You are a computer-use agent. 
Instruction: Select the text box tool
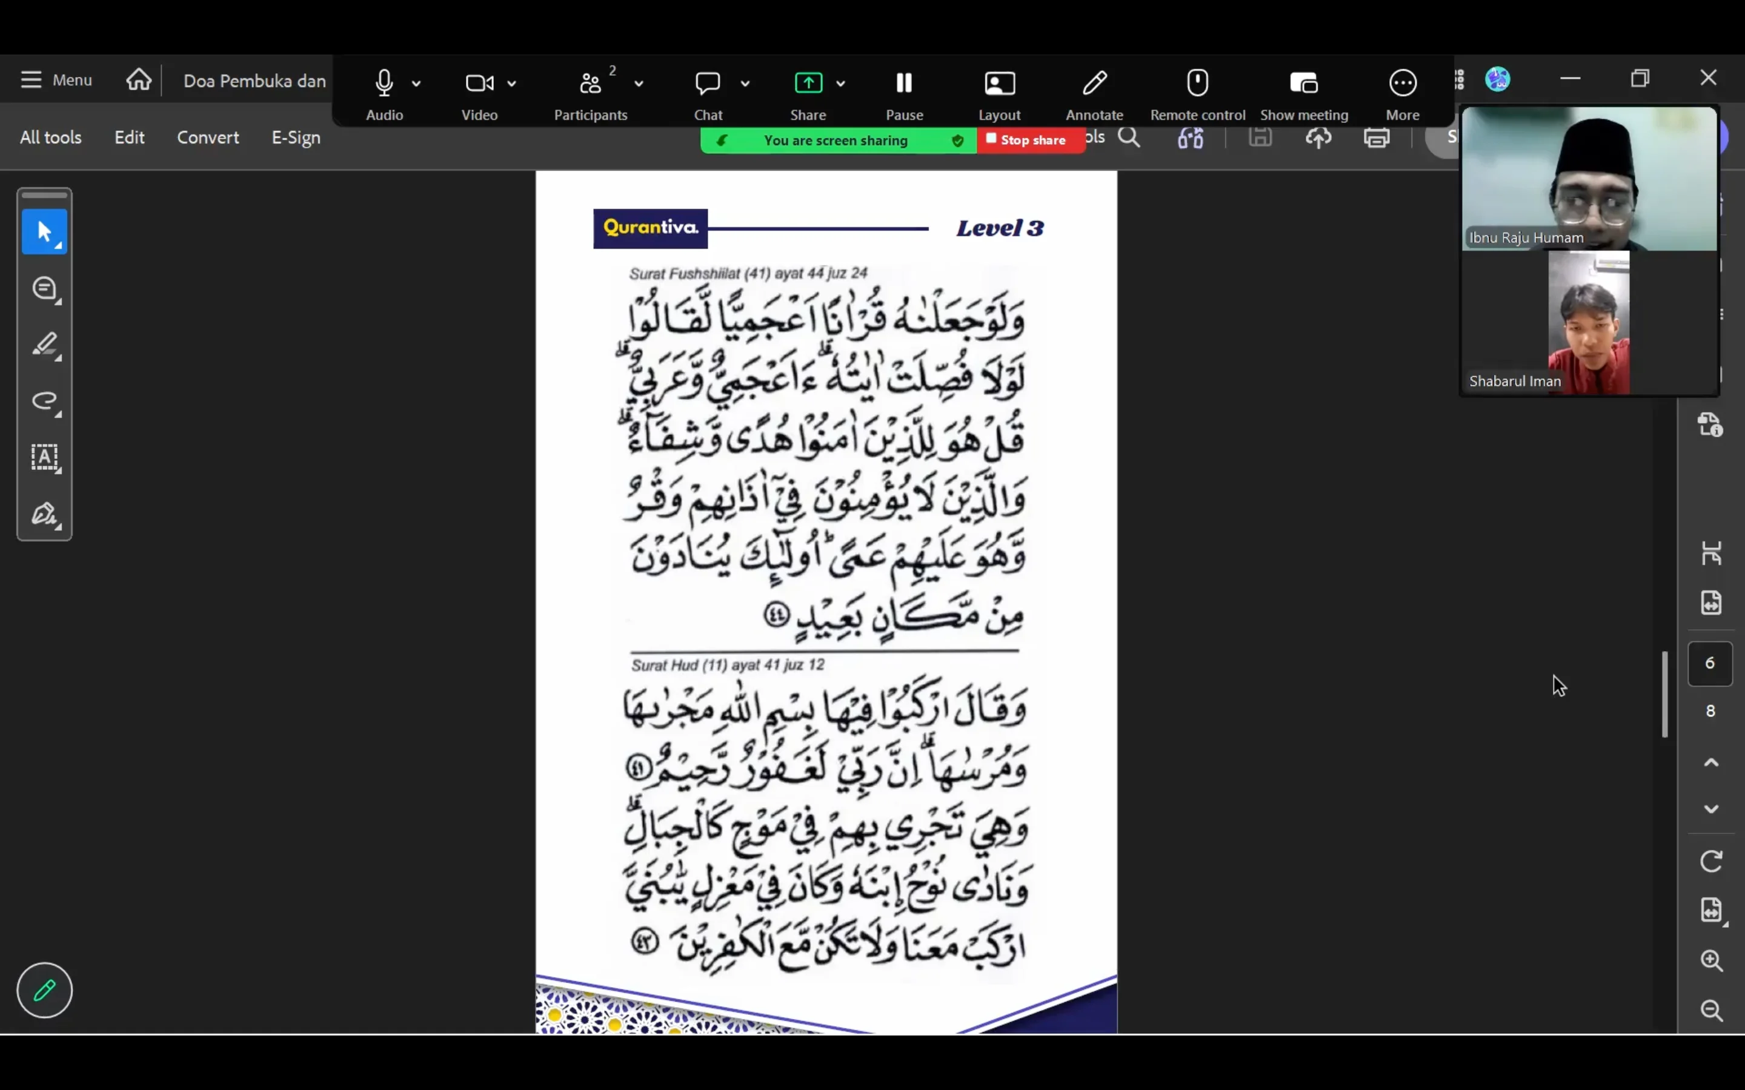pos(45,457)
